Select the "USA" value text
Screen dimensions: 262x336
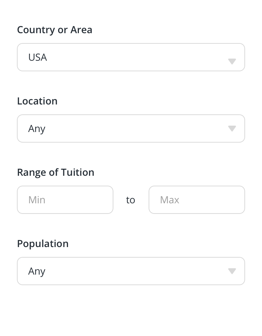(38, 57)
